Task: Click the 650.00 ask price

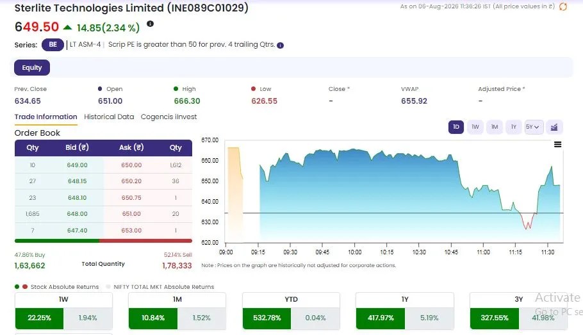Action: [131, 165]
